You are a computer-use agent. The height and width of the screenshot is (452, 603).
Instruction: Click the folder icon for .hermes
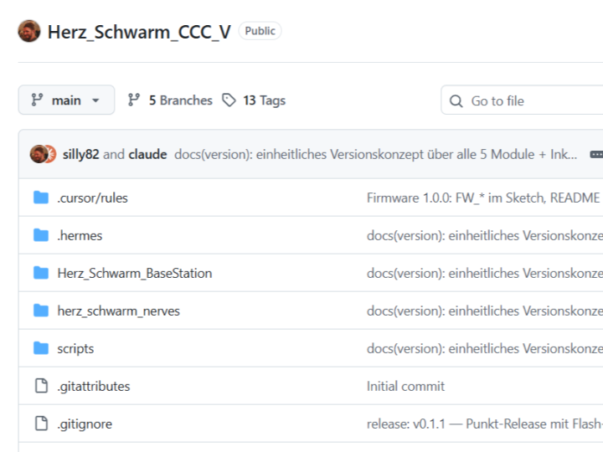tap(41, 235)
